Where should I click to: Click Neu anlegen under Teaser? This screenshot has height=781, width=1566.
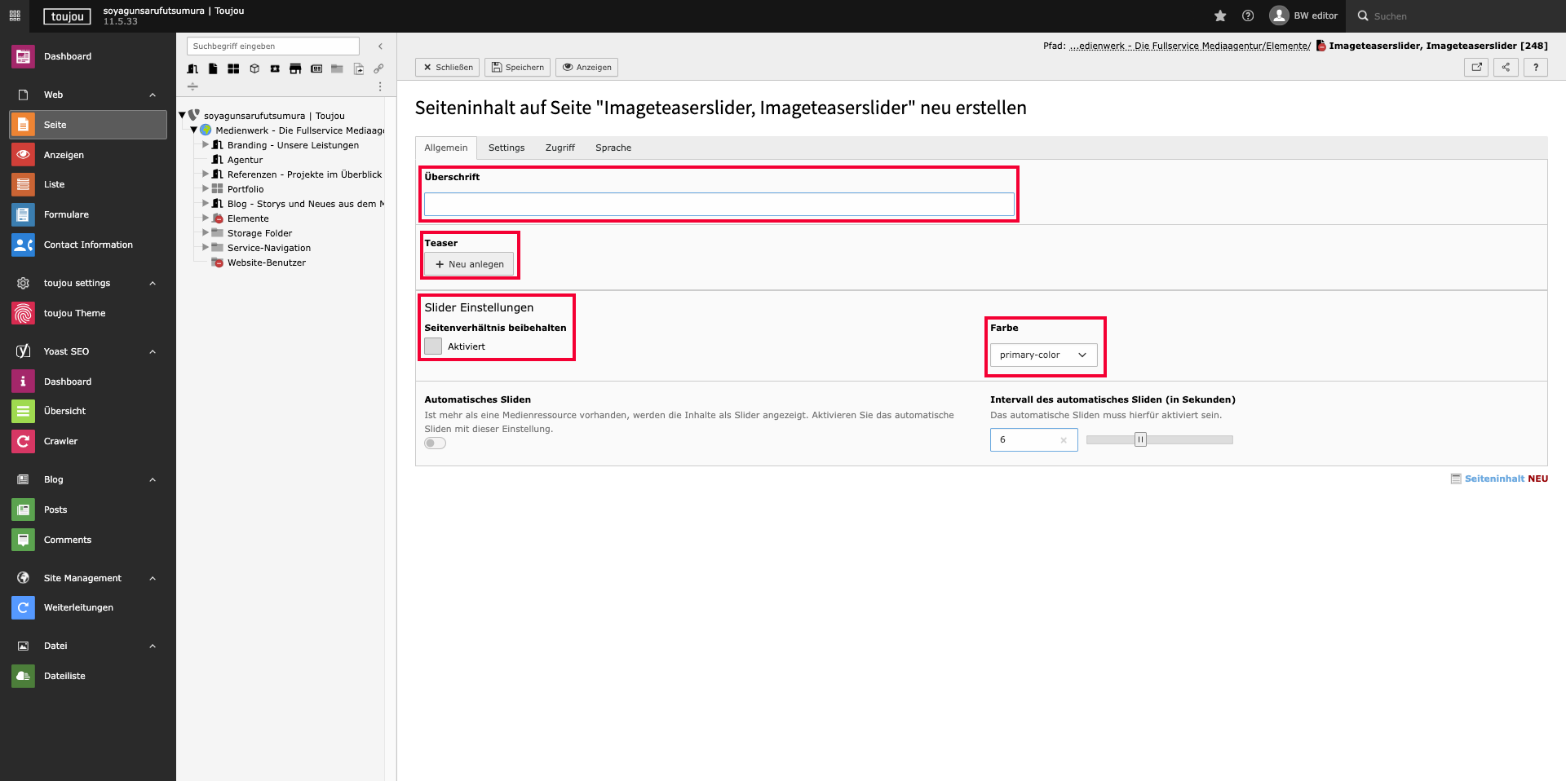tap(469, 264)
